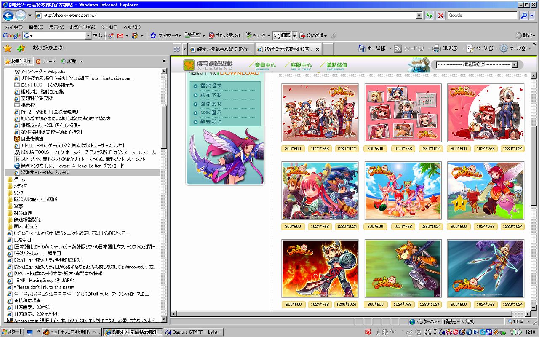Select the お気に入り favorites panel tab

18,61
